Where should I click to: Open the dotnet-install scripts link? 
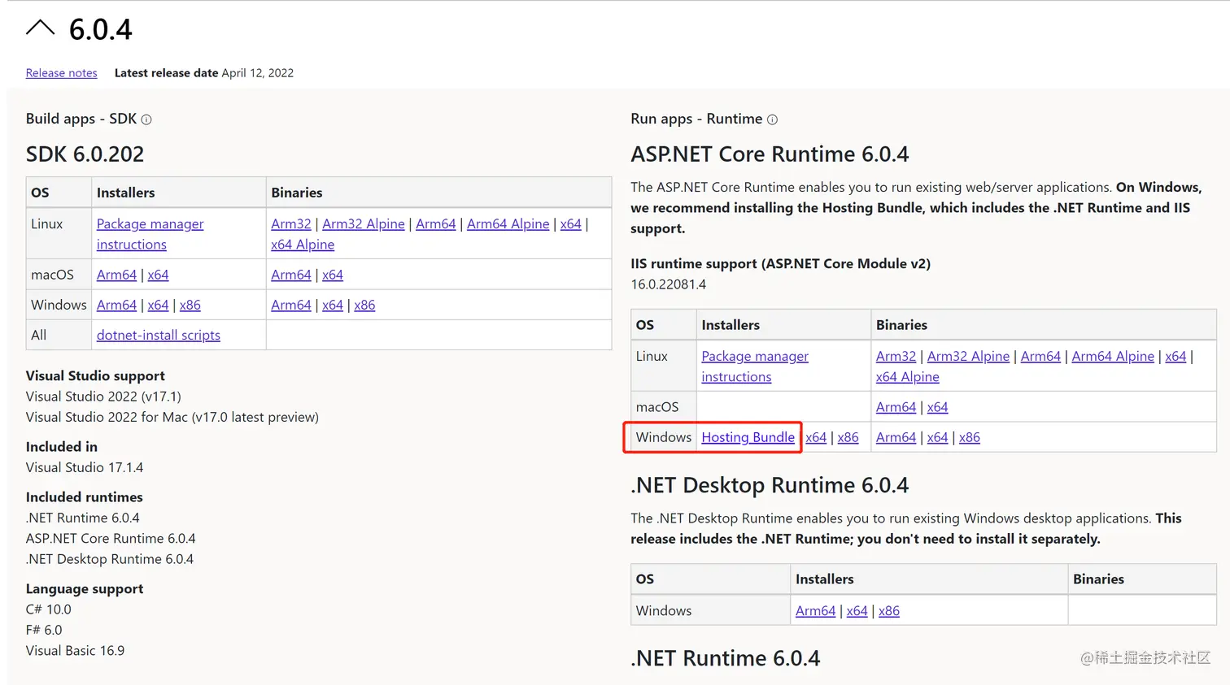coord(159,335)
